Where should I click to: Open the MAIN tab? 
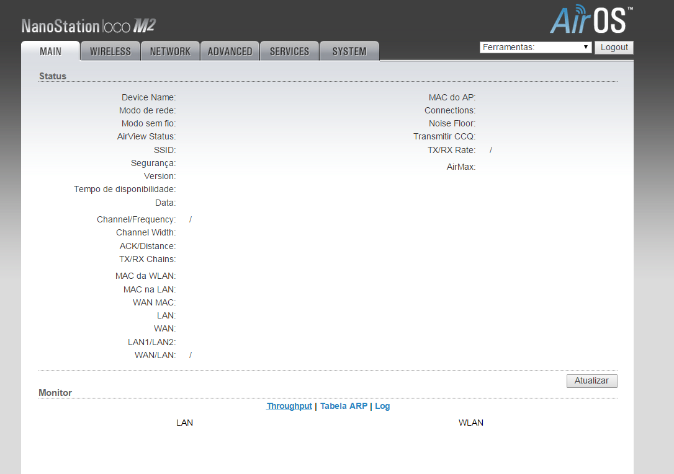[50, 51]
